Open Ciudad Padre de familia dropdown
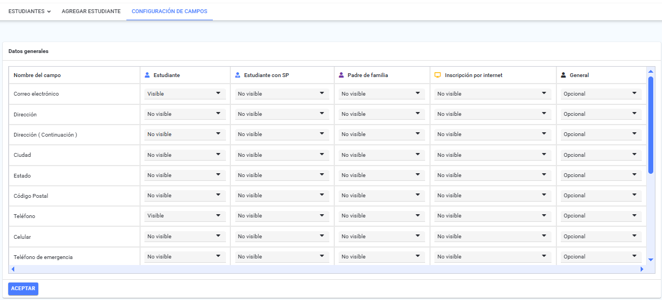The height and width of the screenshot is (300, 662). (x=382, y=155)
